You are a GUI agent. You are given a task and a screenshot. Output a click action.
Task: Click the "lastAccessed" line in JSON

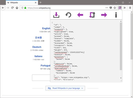69,52
